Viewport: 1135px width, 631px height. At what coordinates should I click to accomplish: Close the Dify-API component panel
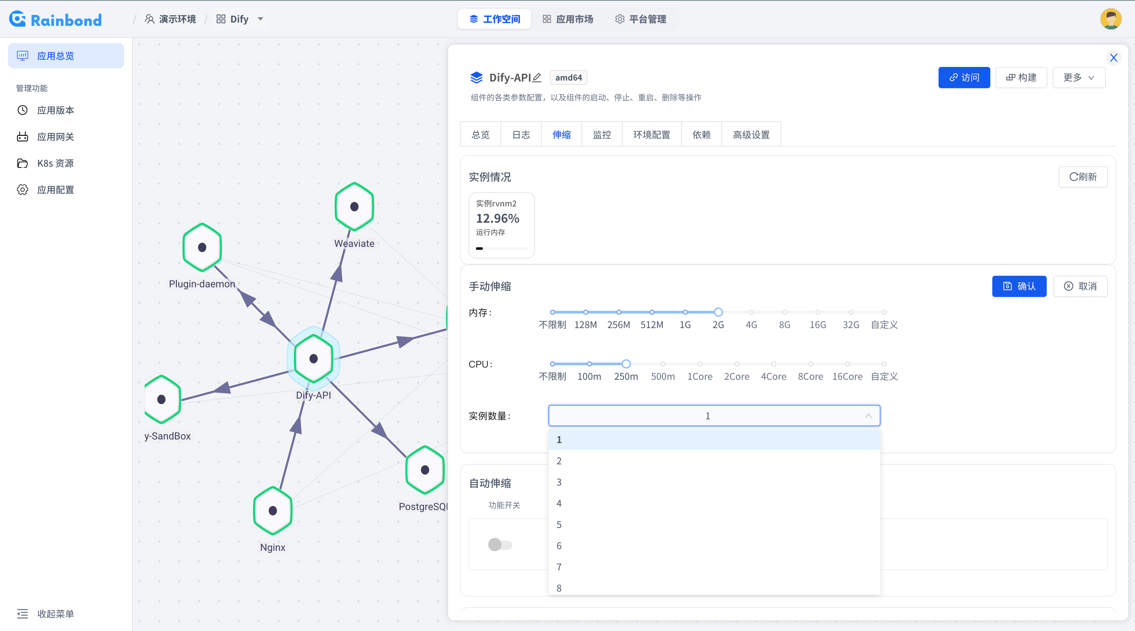coord(1113,58)
